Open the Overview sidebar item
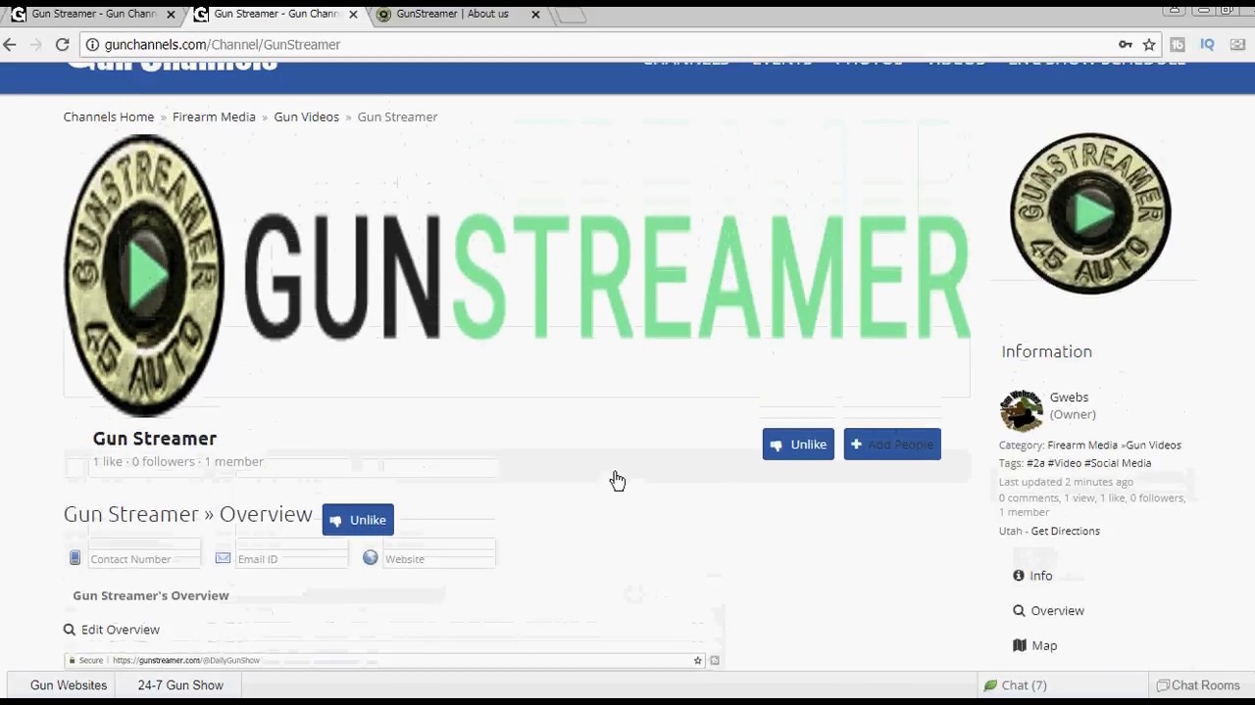 click(1057, 610)
